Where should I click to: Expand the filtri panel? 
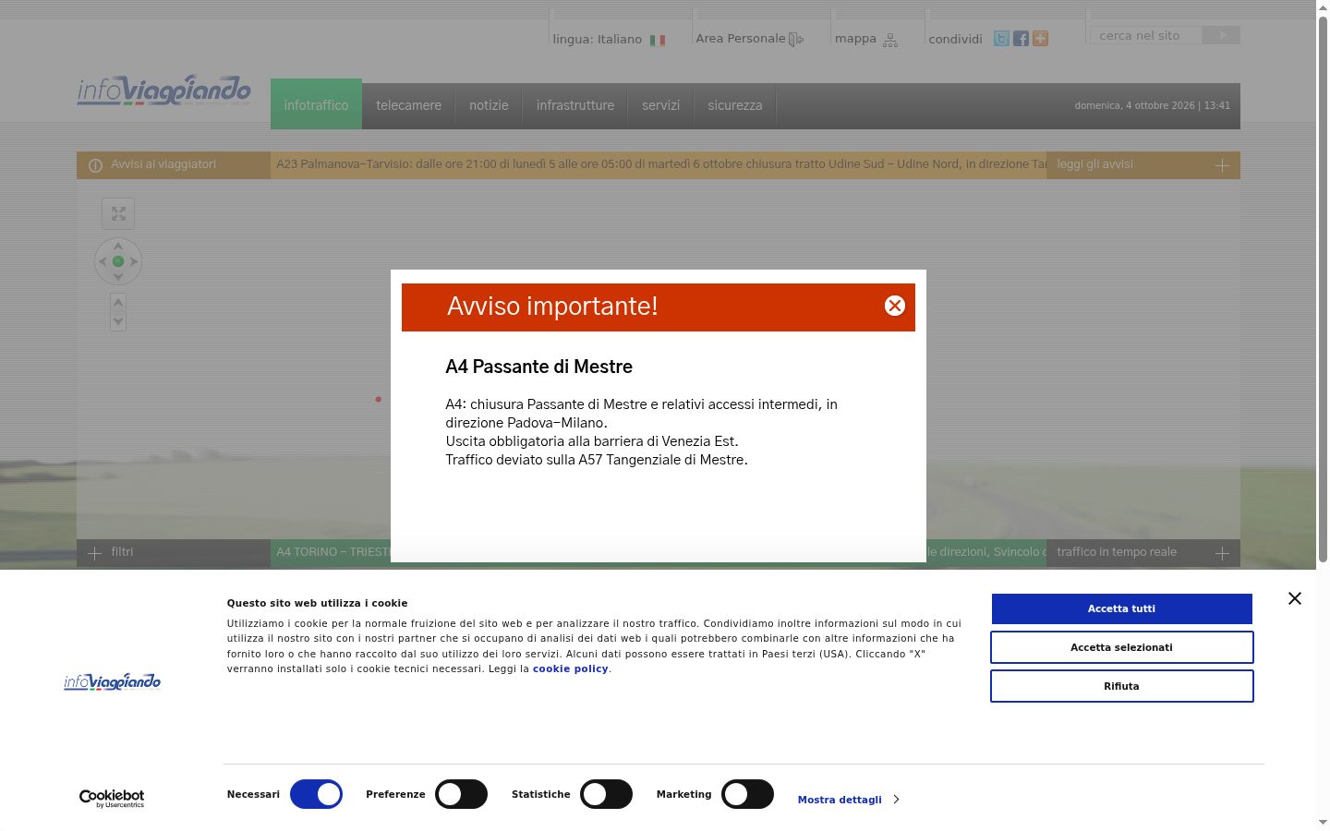174,553
